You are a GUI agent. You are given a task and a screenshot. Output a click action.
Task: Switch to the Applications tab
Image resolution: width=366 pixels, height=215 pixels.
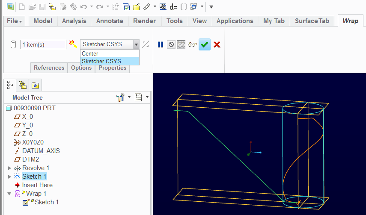coord(235,21)
